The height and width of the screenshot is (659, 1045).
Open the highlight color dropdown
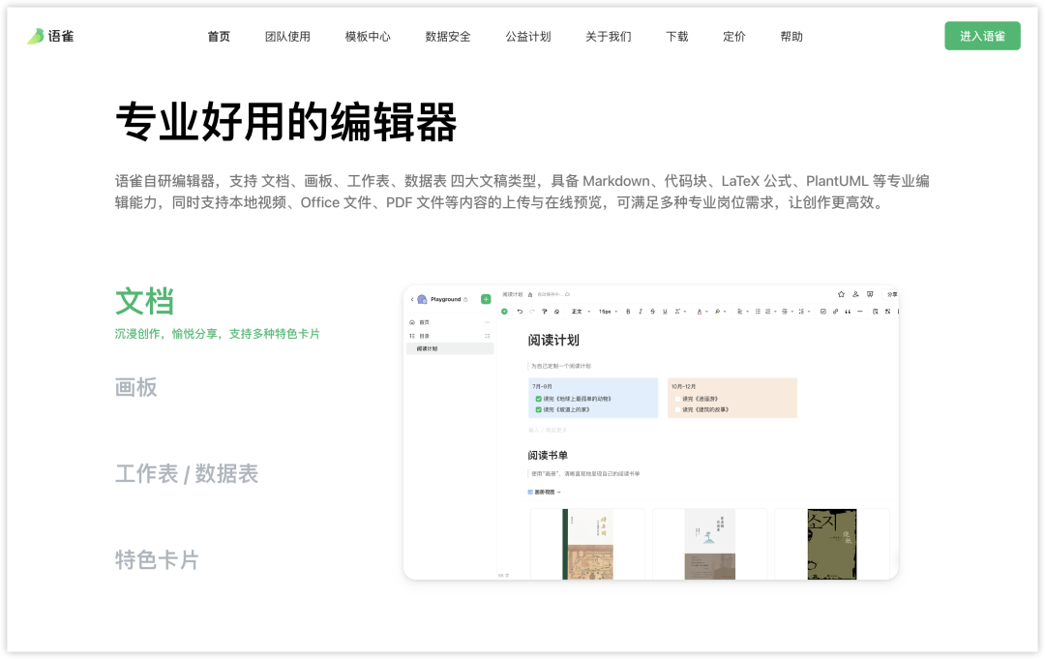[721, 312]
